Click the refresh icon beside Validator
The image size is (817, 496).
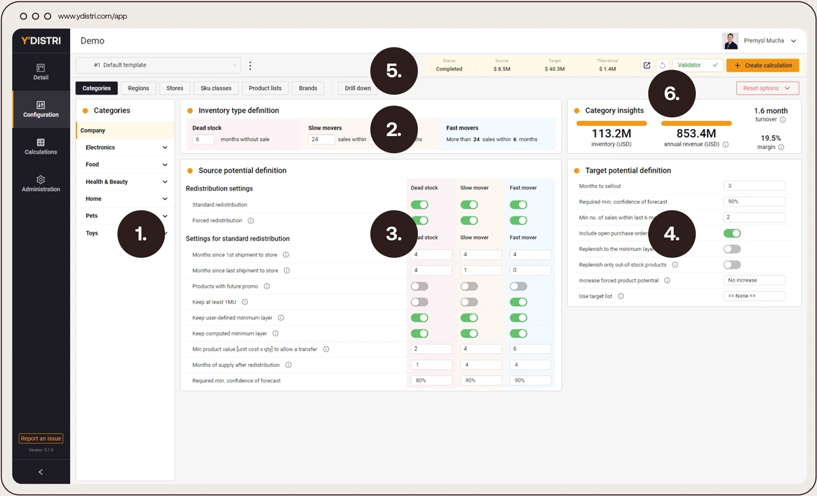click(662, 65)
